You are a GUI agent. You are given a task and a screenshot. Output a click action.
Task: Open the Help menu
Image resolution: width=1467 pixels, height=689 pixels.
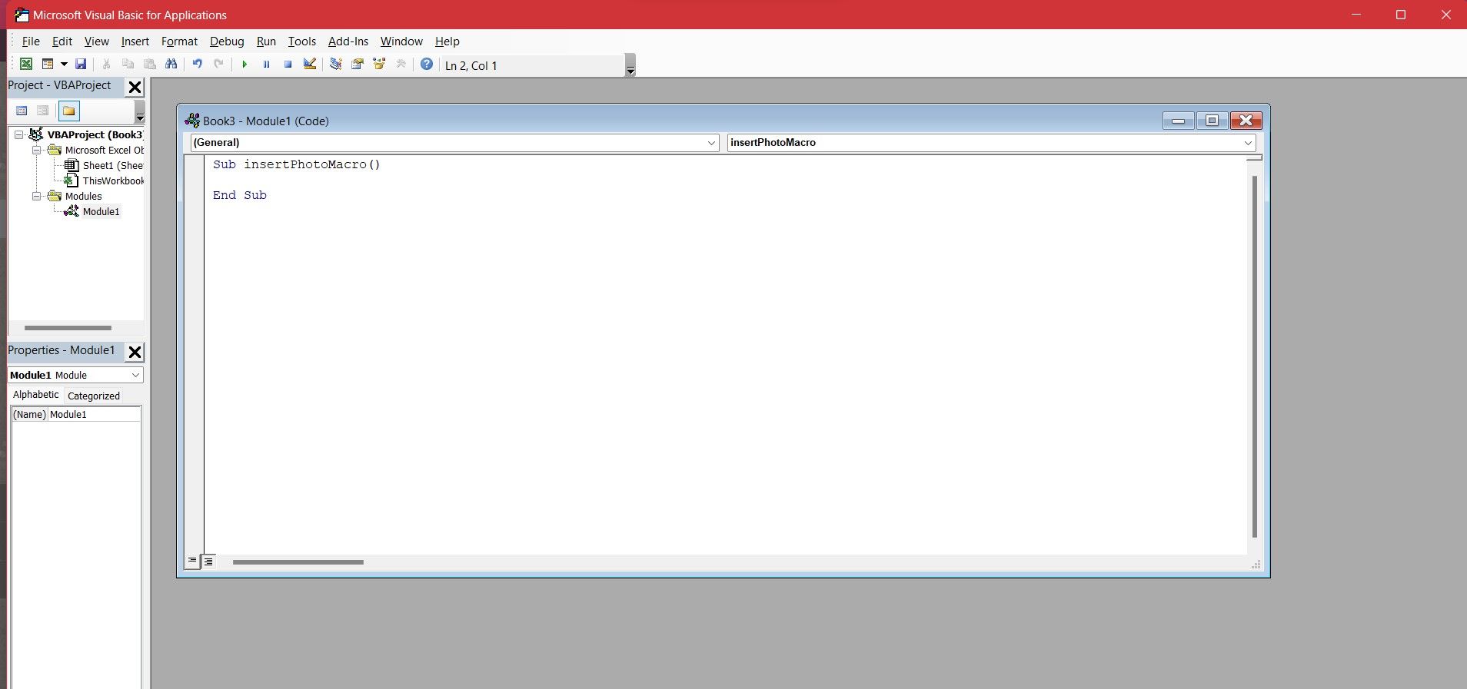[447, 41]
